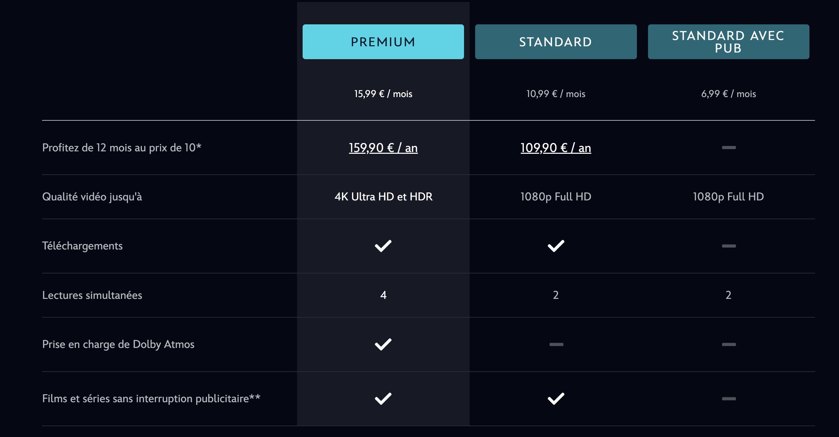Select the Lectures simultanées value 4 for Premium
The image size is (839, 437).
[383, 295]
